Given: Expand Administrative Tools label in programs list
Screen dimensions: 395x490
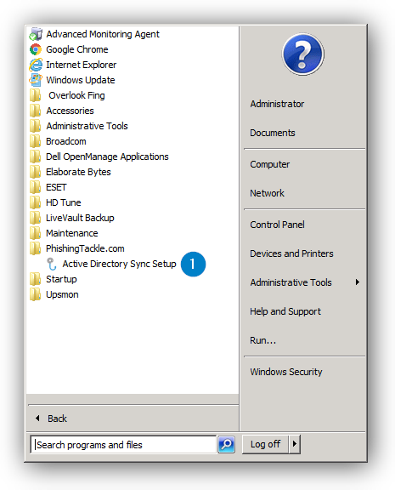Looking at the screenshot, I should coord(87,126).
